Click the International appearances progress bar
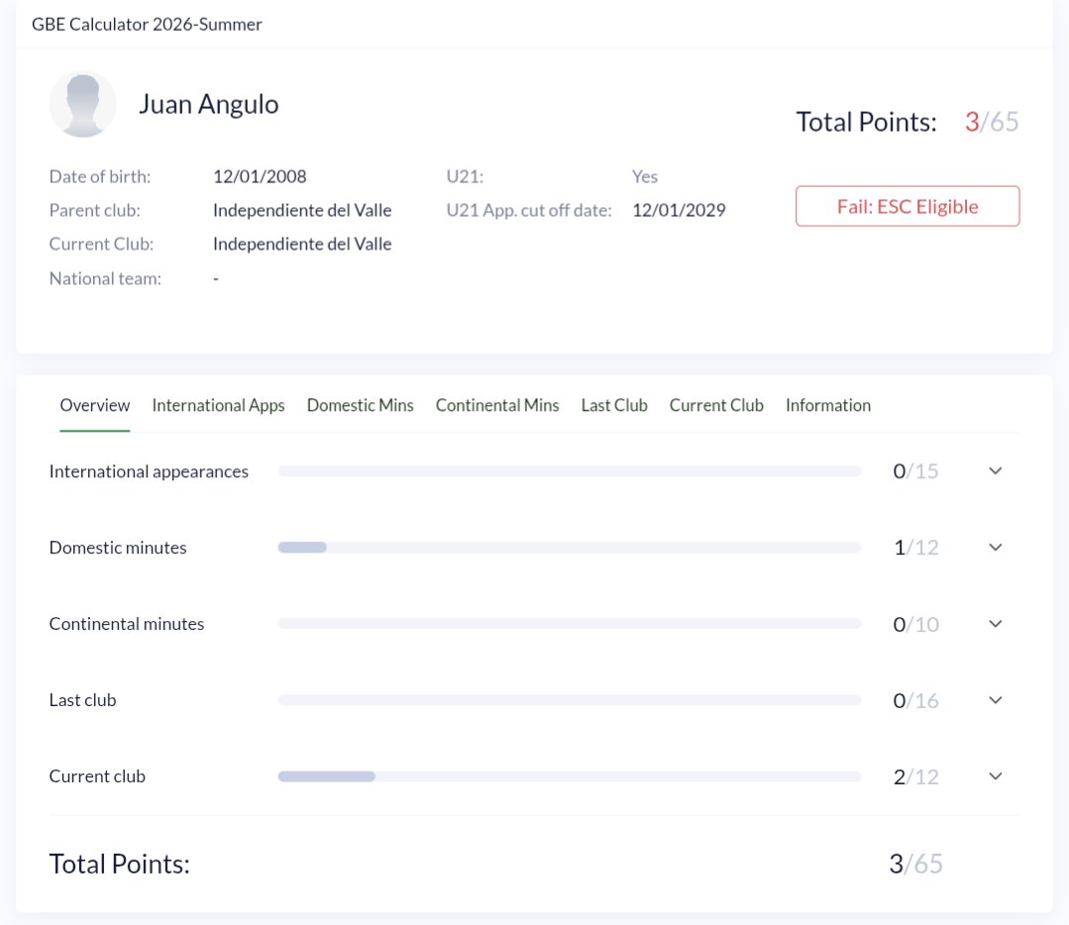 [570, 471]
